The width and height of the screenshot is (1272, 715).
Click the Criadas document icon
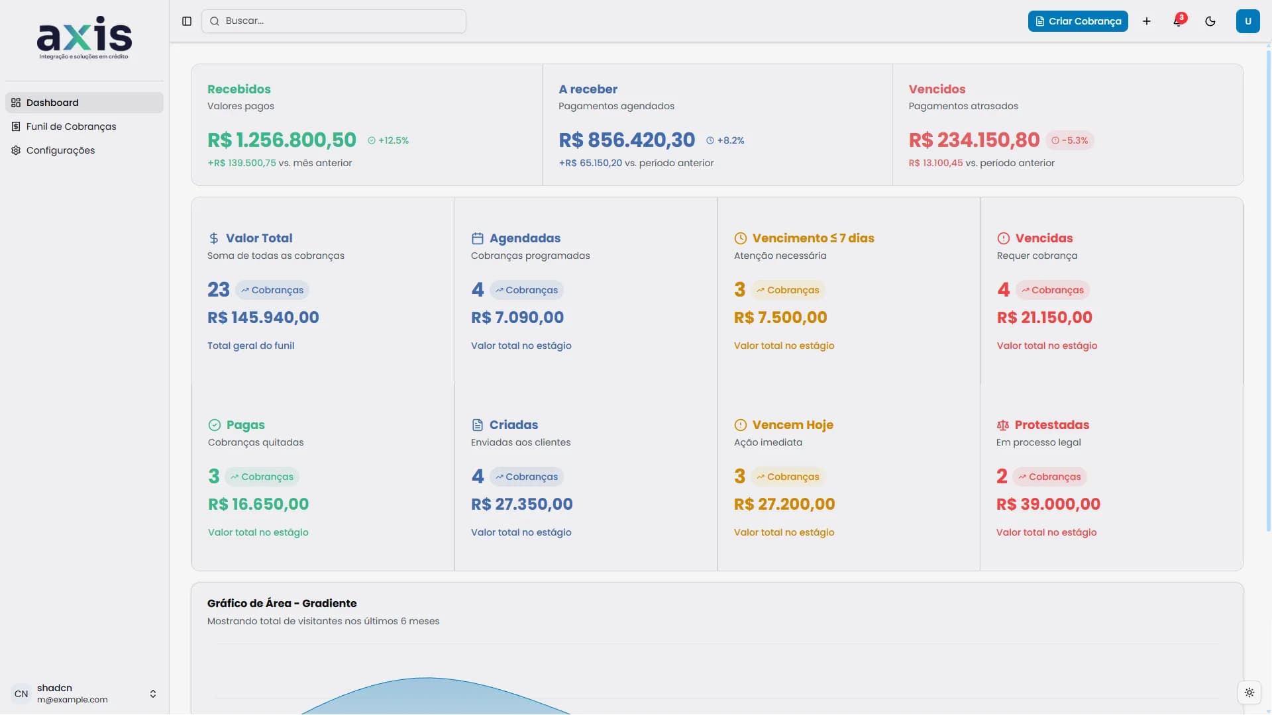477,425
